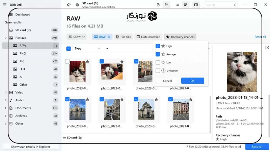
Task: Select the street building photo thumbnail in row one
Action: 145,71
